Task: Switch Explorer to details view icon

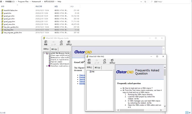Action: click(x=187, y=112)
